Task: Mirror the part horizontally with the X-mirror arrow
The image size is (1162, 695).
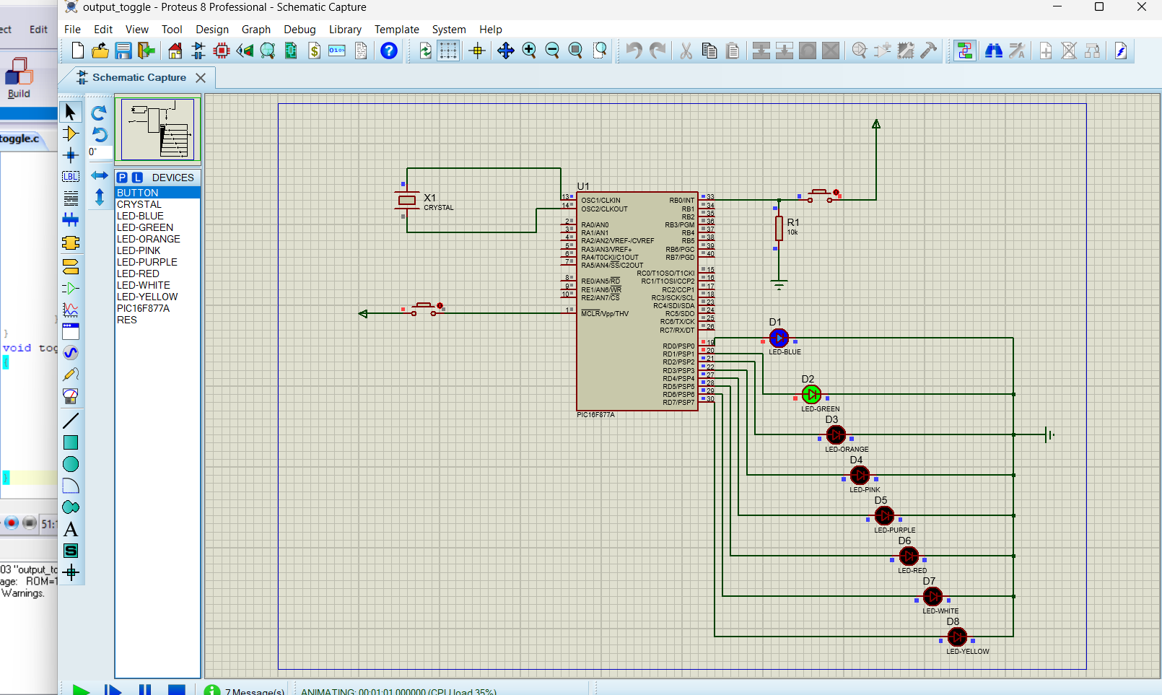Action: point(100,175)
